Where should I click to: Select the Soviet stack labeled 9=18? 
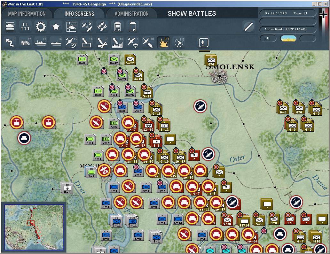click(155, 109)
